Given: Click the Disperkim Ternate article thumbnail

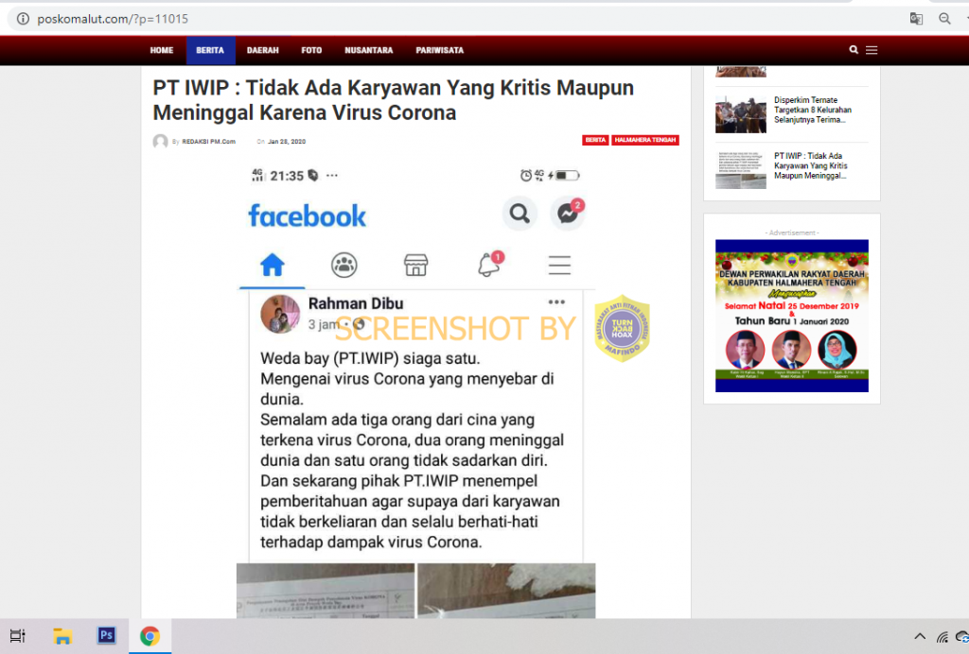Looking at the screenshot, I should [x=740, y=114].
